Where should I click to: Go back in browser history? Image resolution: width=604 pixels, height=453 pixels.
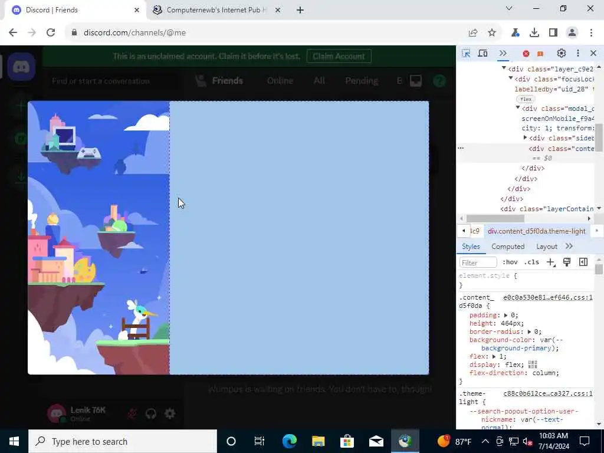pos(13,33)
